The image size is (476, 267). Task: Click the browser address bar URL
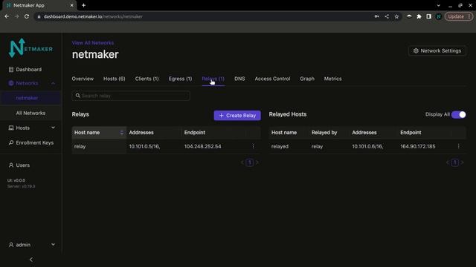(x=93, y=16)
